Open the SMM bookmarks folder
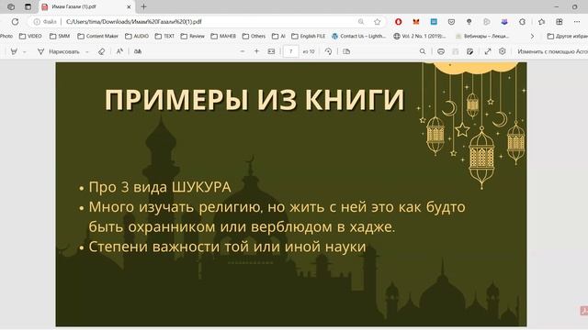 click(60, 37)
